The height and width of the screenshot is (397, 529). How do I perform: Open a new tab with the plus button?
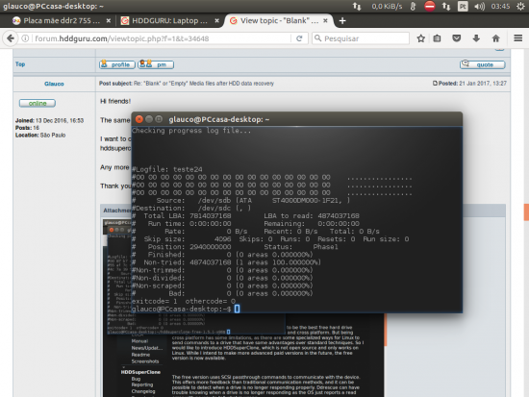click(x=342, y=21)
